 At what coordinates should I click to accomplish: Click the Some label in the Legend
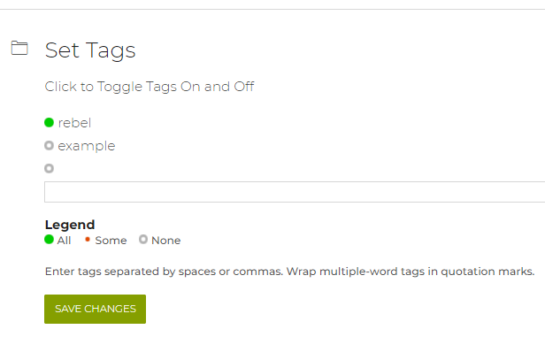(x=111, y=241)
